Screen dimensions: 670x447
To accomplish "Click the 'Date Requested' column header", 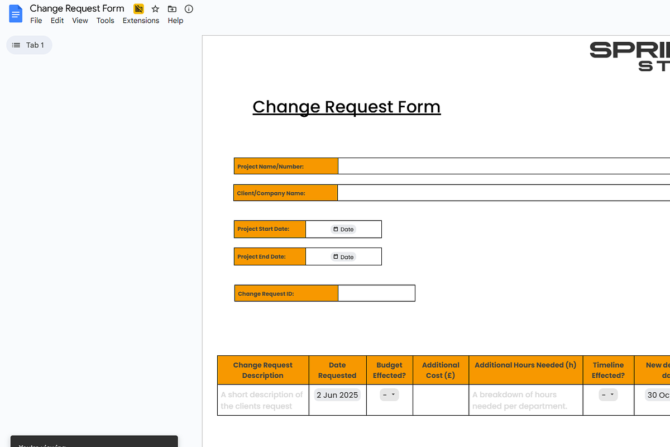I will pyautogui.click(x=337, y=370).
